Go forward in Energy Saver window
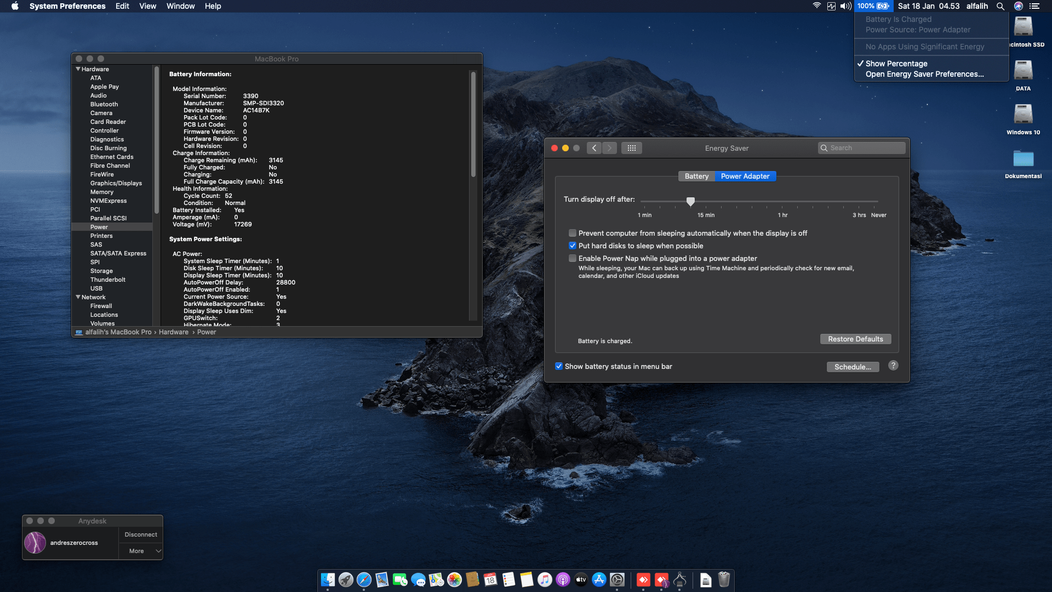 (609, 148)
